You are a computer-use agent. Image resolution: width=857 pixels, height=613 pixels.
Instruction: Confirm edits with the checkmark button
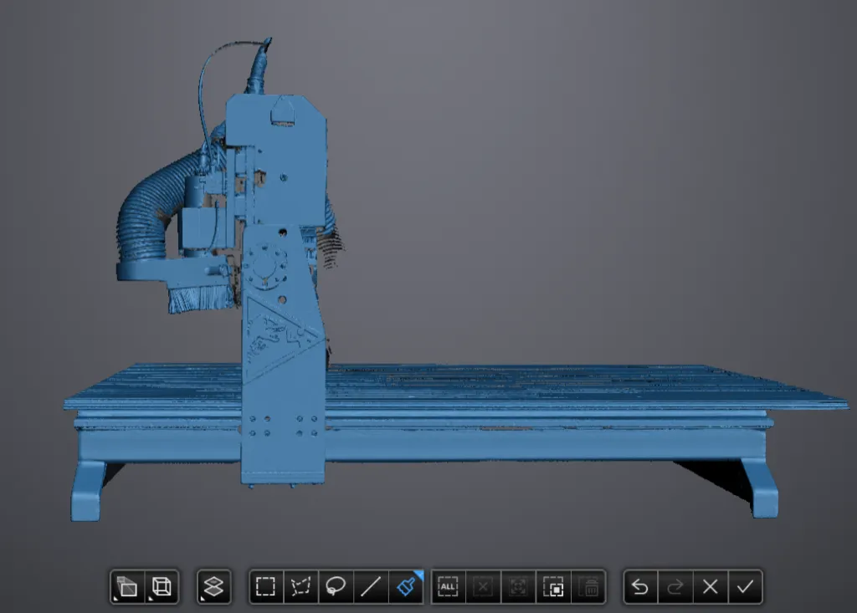tap(745, 587)
